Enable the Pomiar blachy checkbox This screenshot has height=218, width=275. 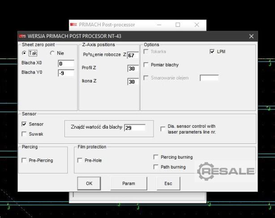click(x=146, y=65)
